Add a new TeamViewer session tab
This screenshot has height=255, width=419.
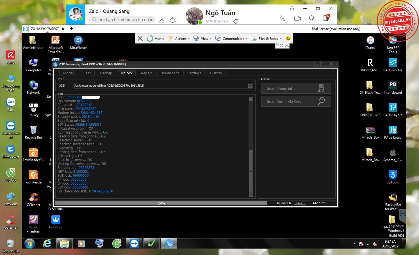coord(72,29)
